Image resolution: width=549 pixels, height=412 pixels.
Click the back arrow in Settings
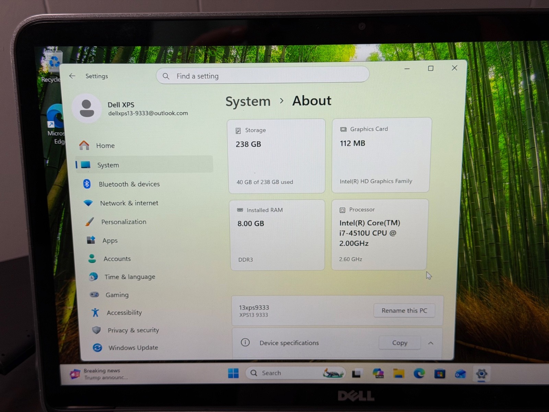(x=72, y=76)
